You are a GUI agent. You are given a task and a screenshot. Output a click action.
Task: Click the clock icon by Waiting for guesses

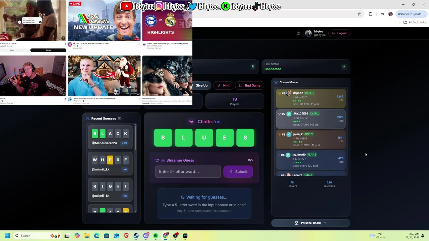click(183, 197)
